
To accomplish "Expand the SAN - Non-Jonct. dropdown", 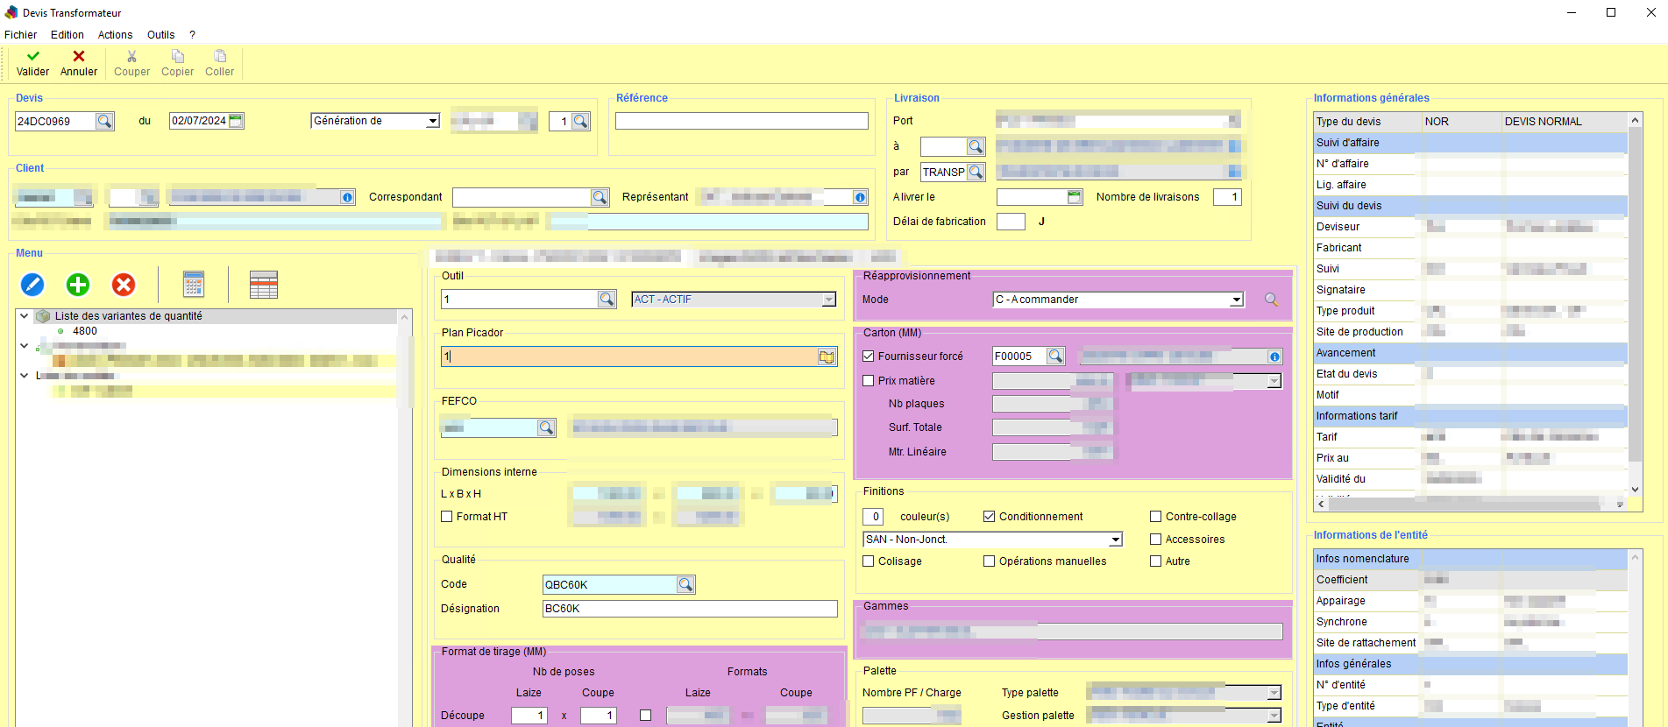I will click(x=1115, y=540).
